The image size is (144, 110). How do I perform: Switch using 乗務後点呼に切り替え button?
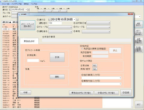click(x=81, y=93)
